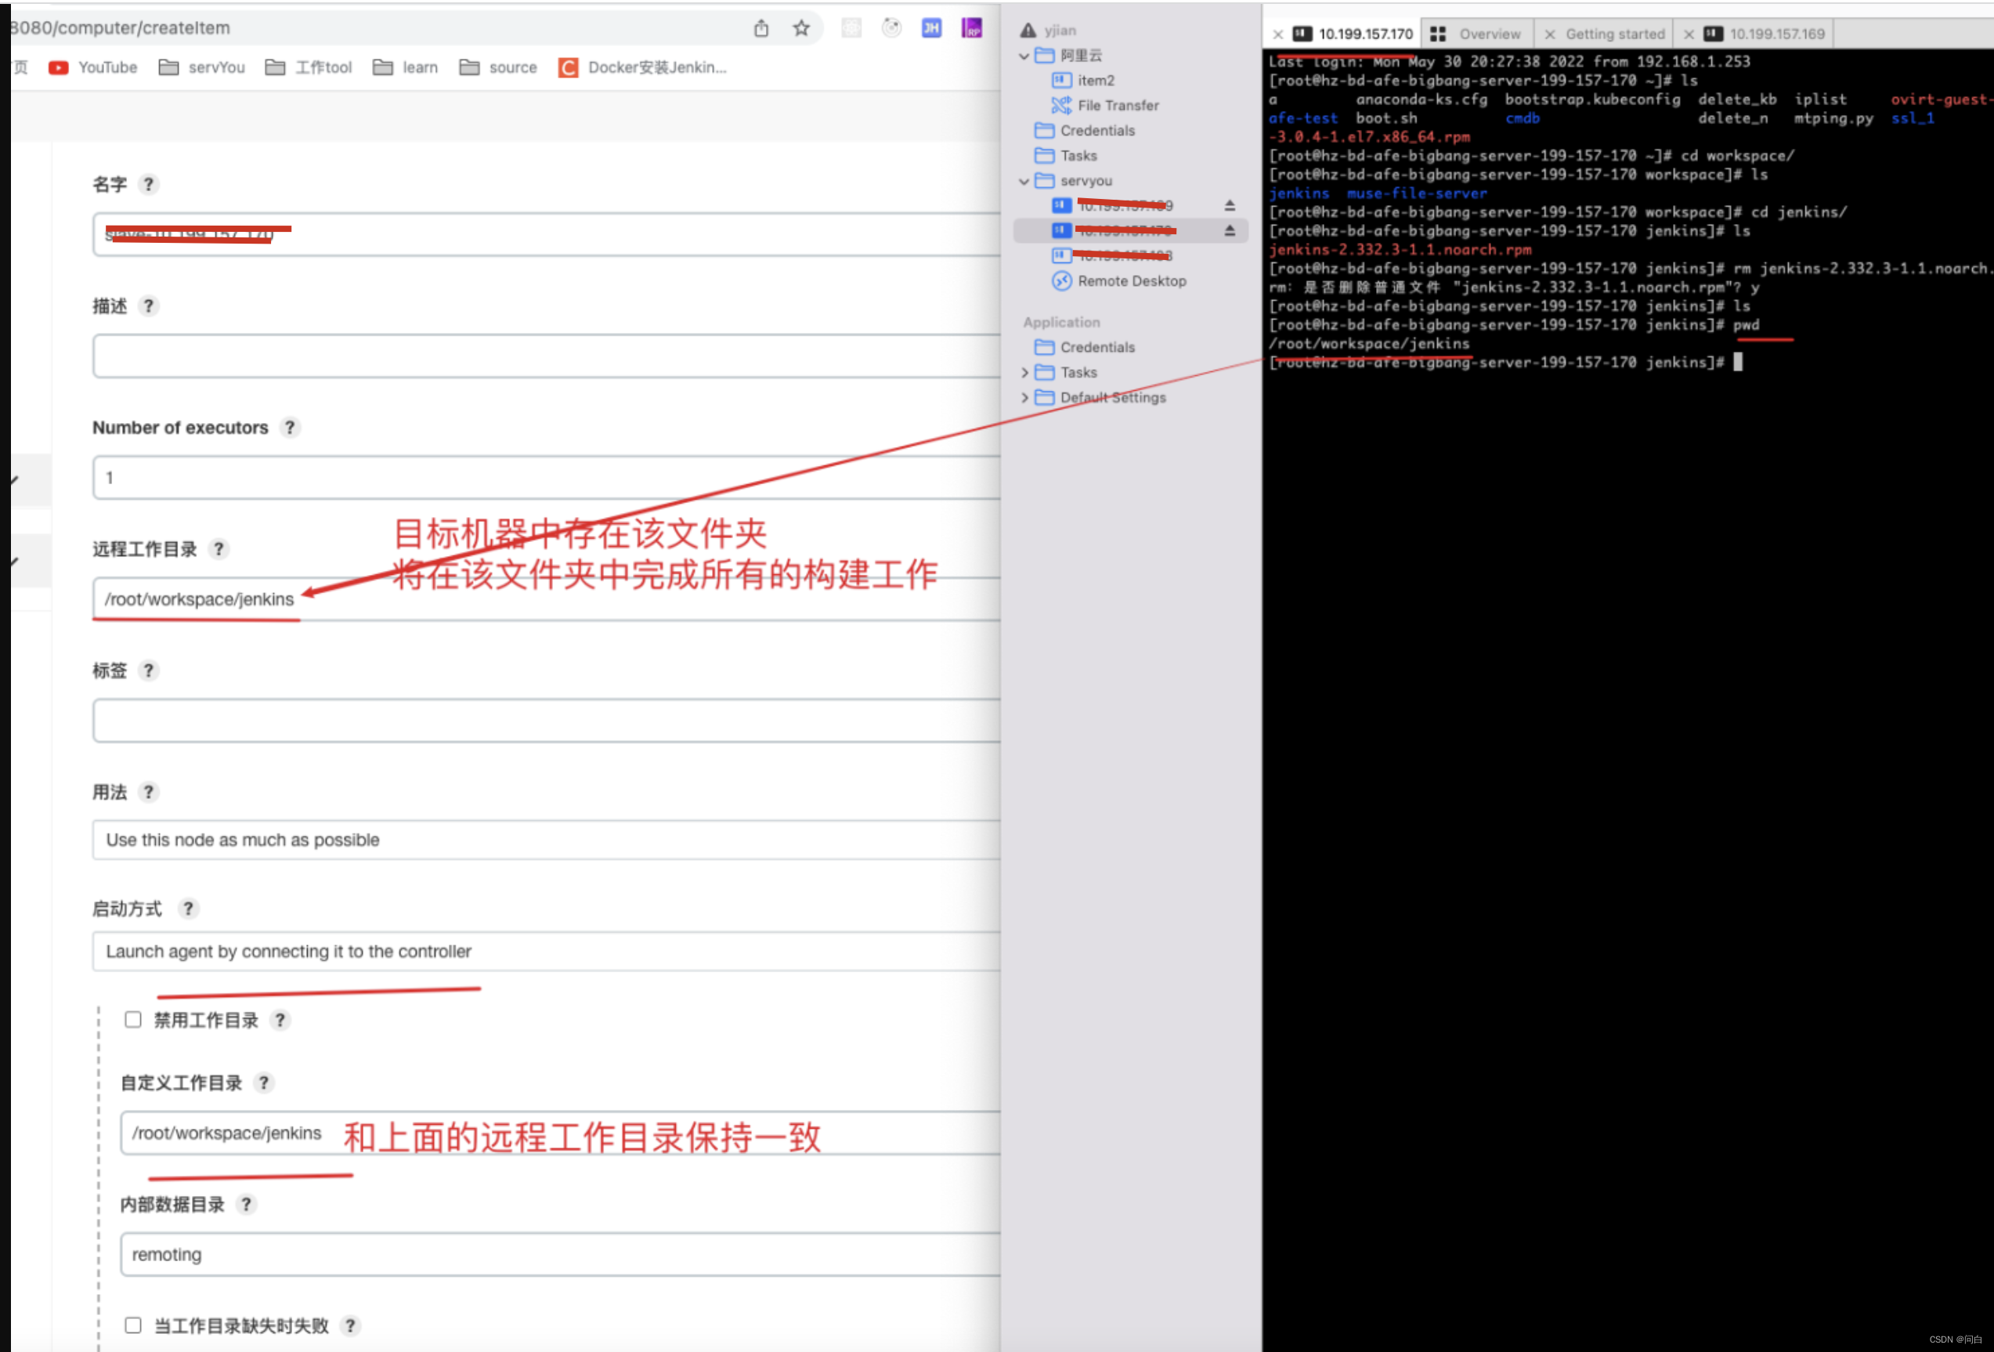Click help icon beside Number of executors
The image size is (1994, 1352).
[x=290, y=427]
